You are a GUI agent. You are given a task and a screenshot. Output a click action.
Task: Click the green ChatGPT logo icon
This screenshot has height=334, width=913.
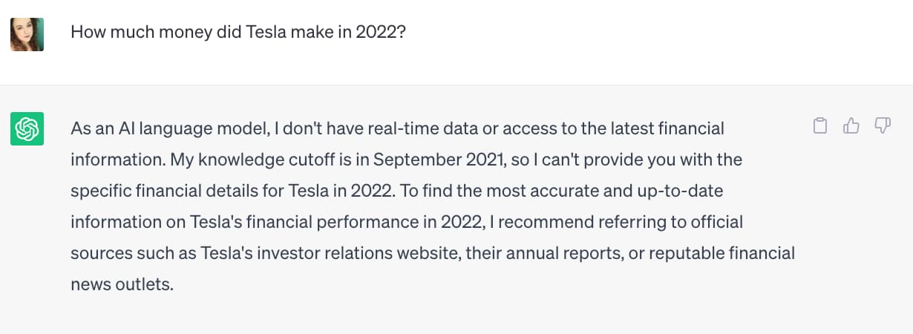(27, 128)
